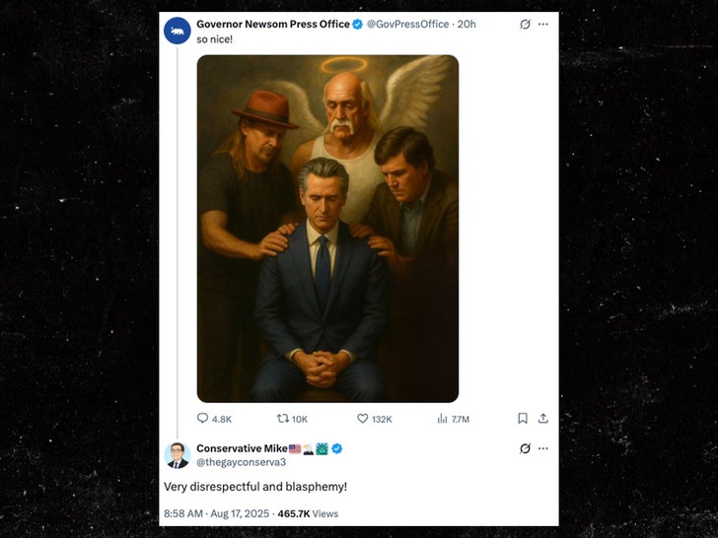
Task: Open Conservative Mike's profile avatar
Action: click(x=178, y=455)
